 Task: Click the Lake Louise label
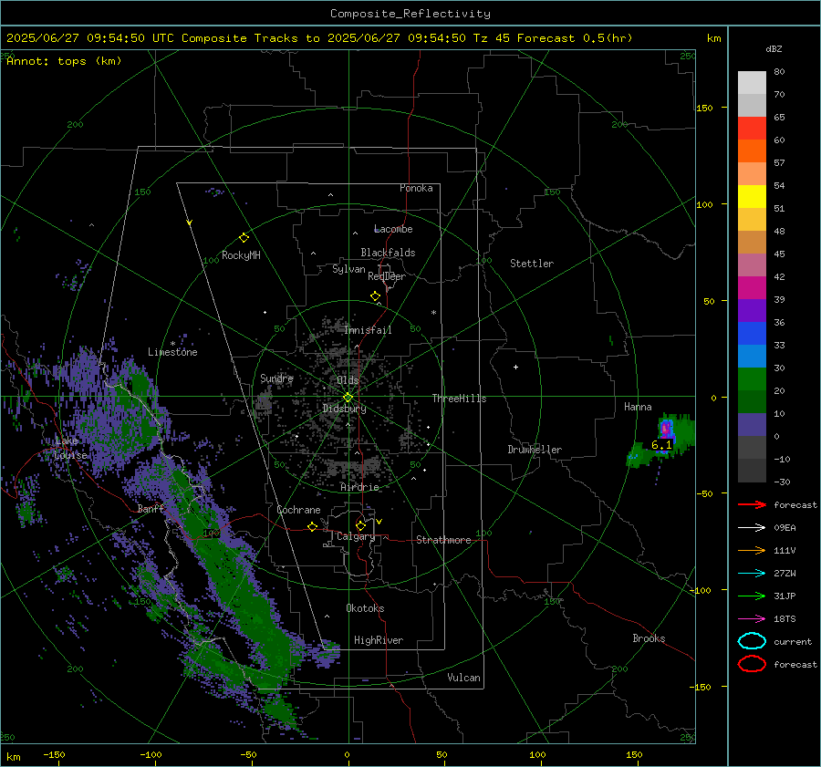(x=70, y=448)
